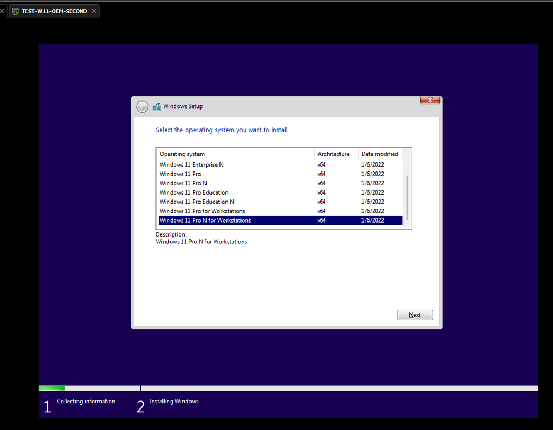553x430 pixels.
Task: Select the Windows 11 Pro N row
Action: click(280, 183)
